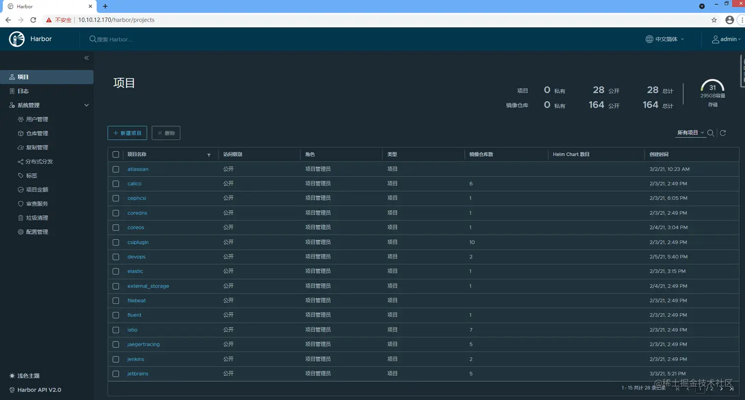
Task: Sort by 镜像仓库数 column header
Action: tap(481, 154)
